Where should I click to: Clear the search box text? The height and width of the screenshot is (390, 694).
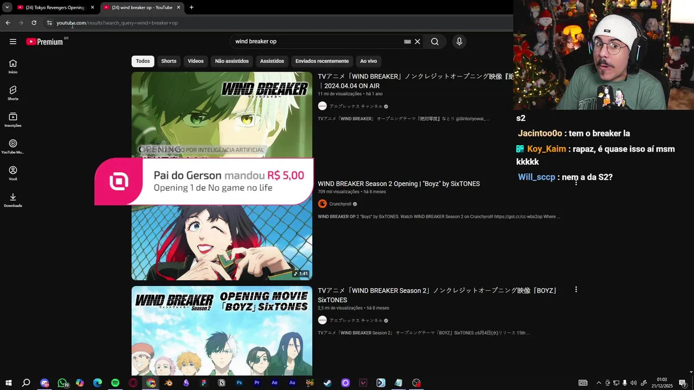[417, 42]
